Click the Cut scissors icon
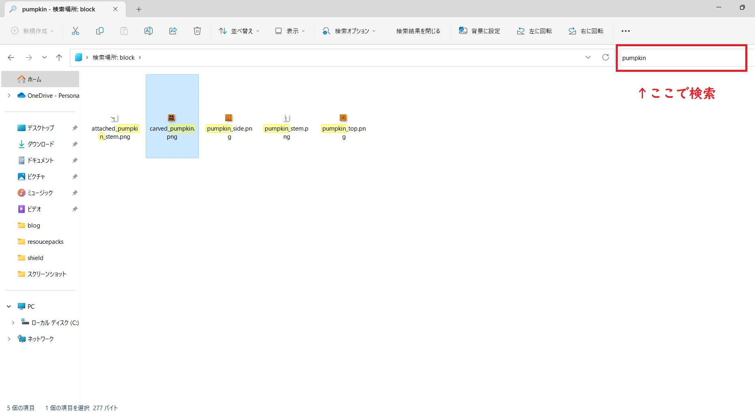 click(x=75, y=31)
